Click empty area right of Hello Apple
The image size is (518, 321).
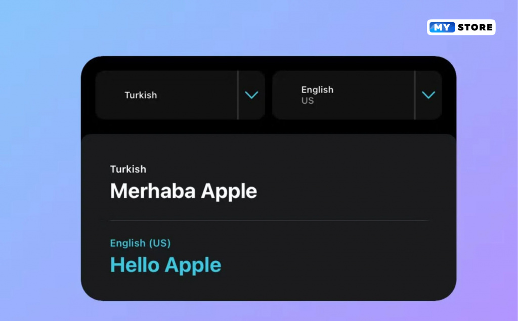click(x=330, y=265)
